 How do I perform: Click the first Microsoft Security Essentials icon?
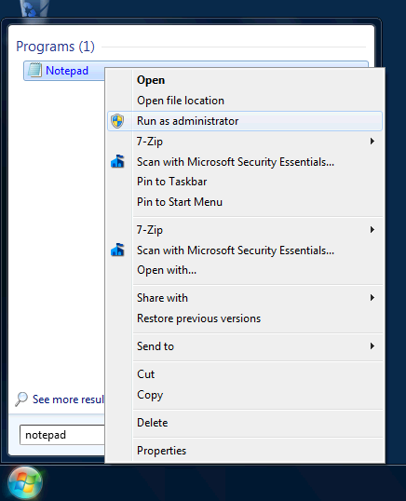pyautogui.click(x=117, y=161)
